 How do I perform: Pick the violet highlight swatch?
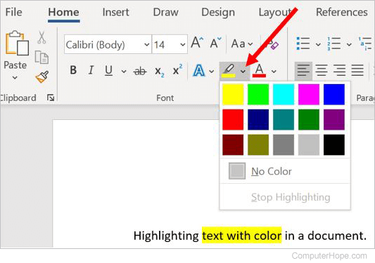[x=334, y=119]
